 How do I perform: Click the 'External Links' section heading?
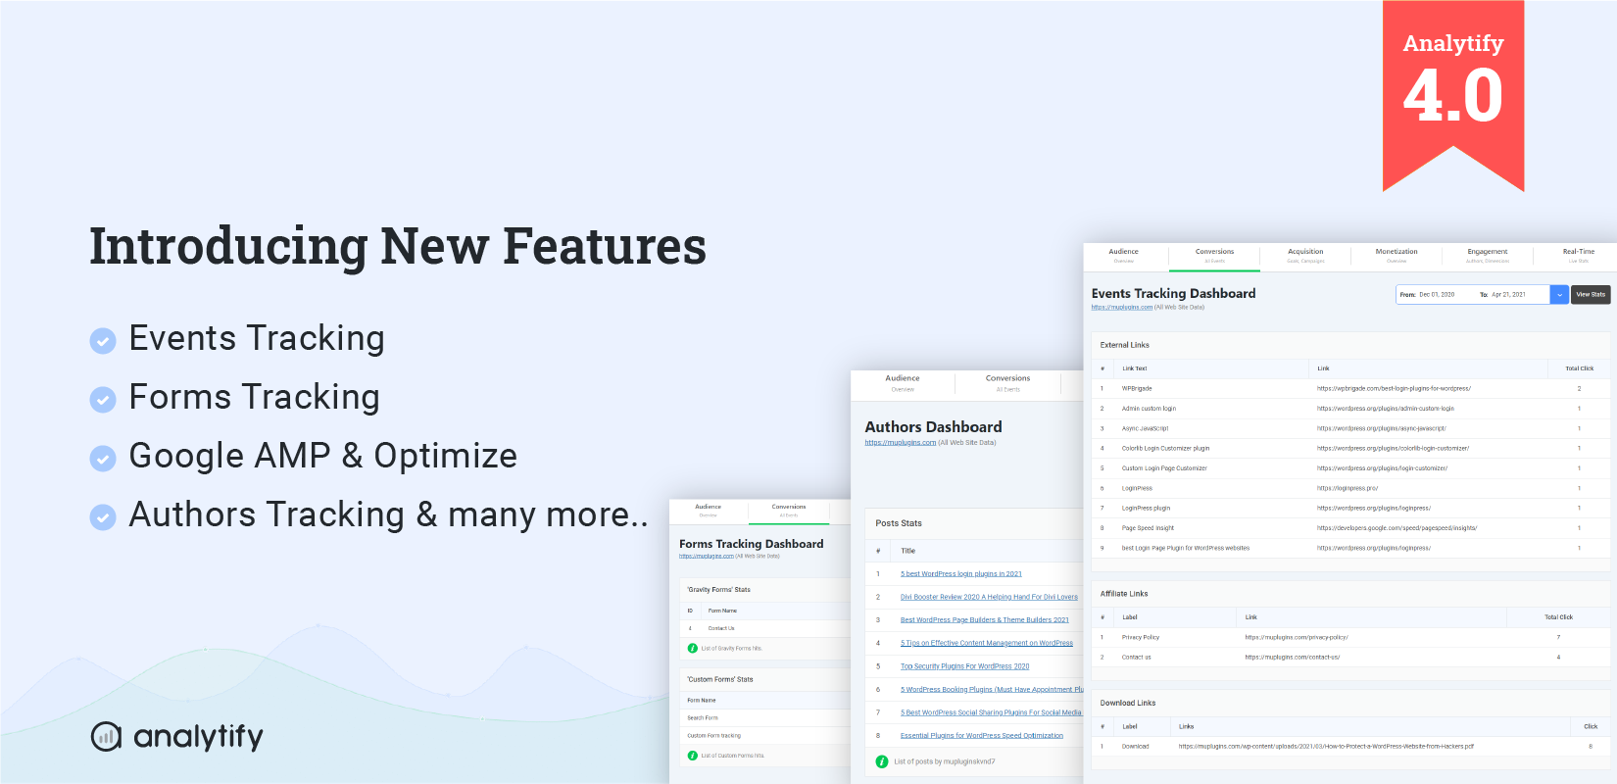coord(1125,345)
